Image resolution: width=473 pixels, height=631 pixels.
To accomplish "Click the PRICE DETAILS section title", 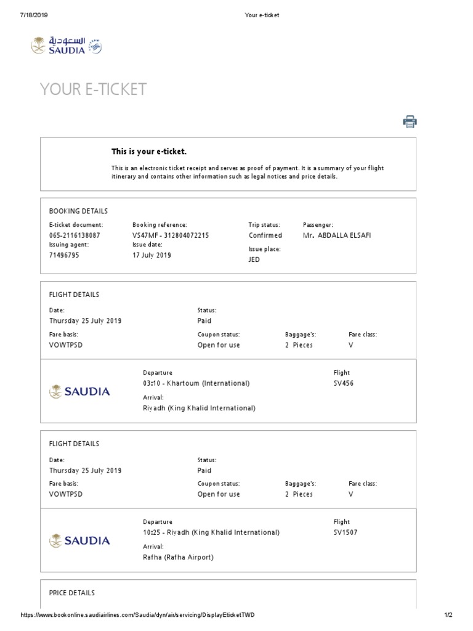I will point(71,593).
